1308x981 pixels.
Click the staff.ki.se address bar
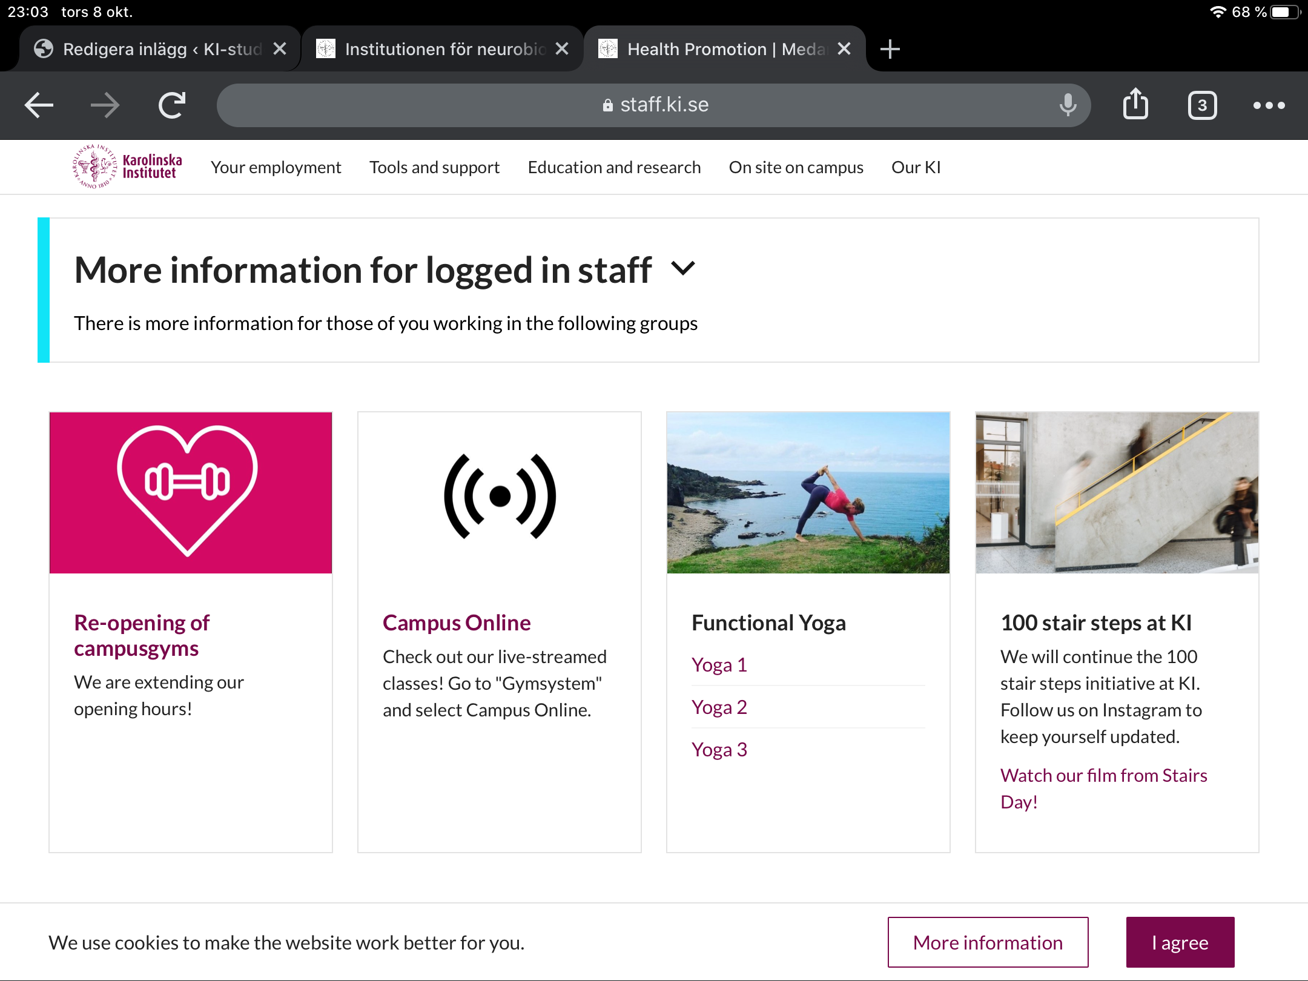(654, 105)
